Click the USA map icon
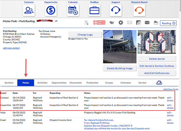The height and width of the screenshot is (131, 181). (112, 23)
